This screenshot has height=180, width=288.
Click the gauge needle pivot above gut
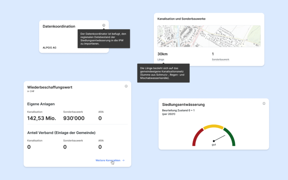[x=214, y=141]
